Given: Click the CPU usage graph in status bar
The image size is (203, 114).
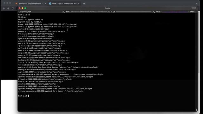Looking at the screenshot, I should [x=89, y=12].
